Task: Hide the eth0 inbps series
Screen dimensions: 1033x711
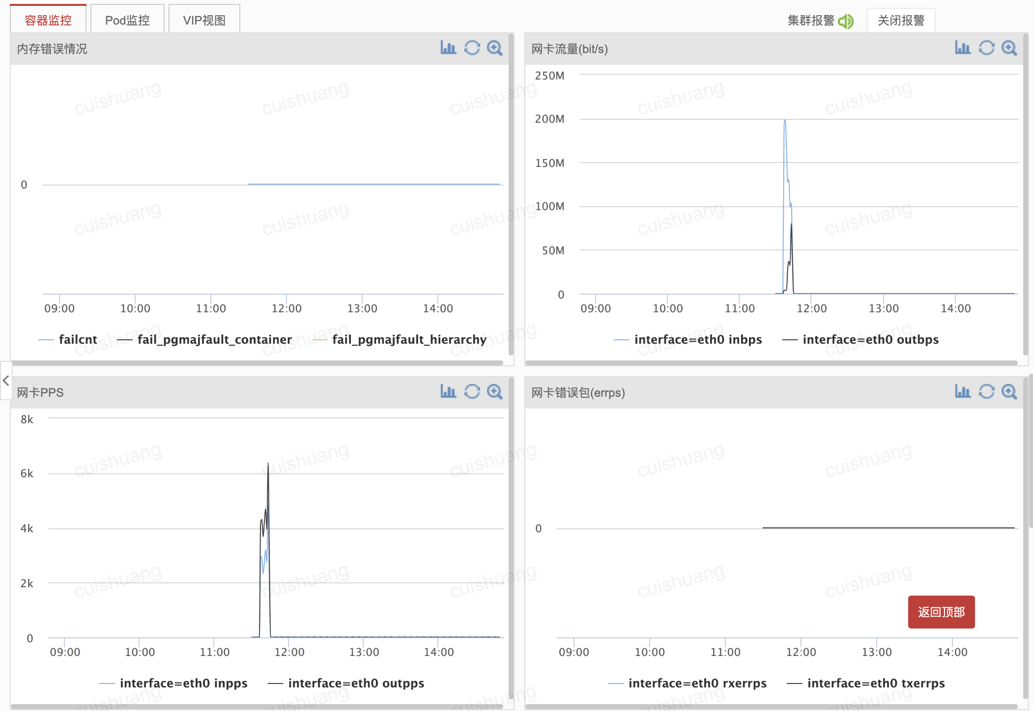Action: click(x=697, y=340)
